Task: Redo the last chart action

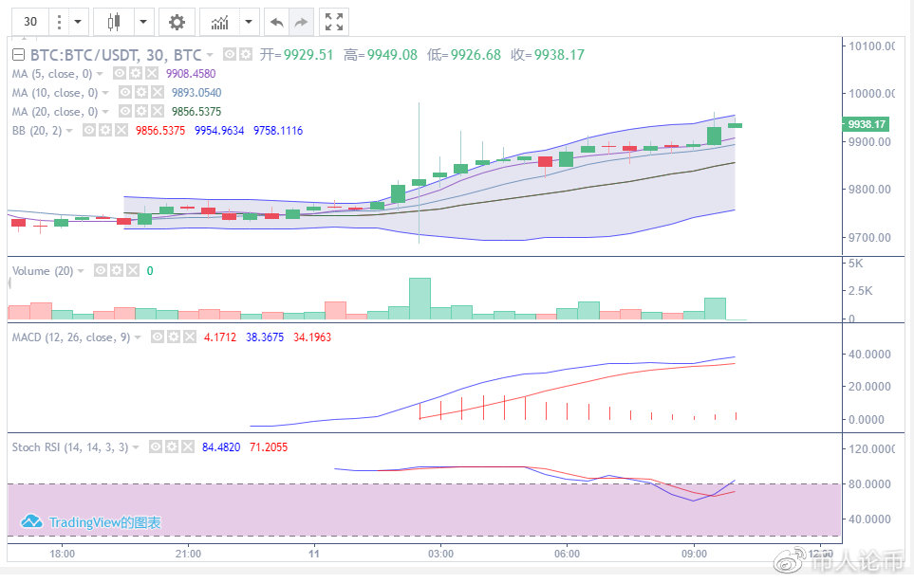Action: (x=299, y=21)
